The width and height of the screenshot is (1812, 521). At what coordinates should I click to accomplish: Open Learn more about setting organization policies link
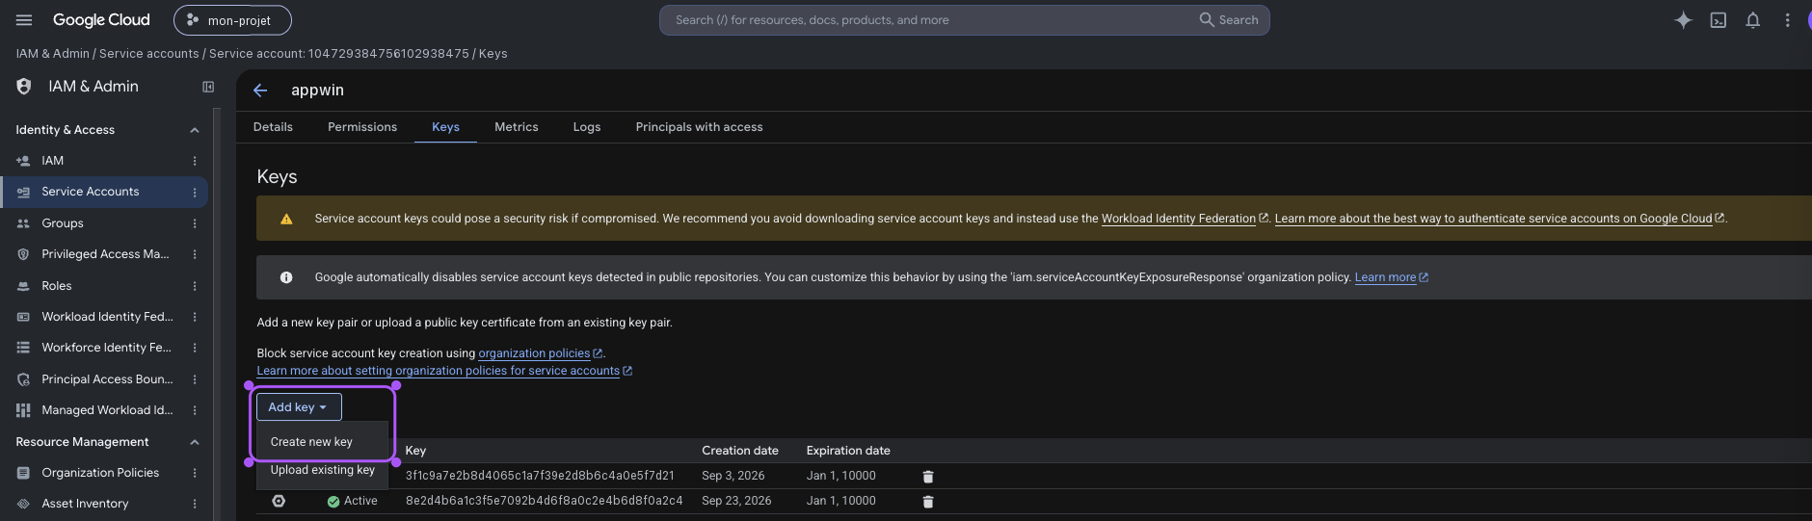click(x=444, y=371)
